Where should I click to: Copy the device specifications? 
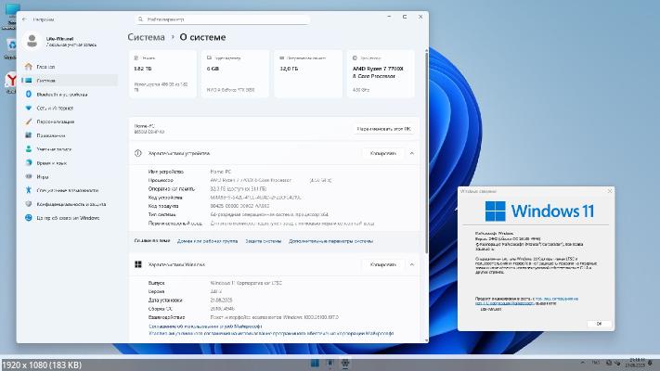click(382, 153)
